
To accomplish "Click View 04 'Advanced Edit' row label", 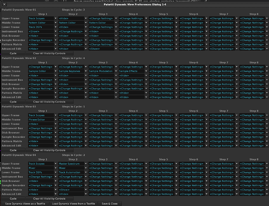I will (x=12, y=194).
